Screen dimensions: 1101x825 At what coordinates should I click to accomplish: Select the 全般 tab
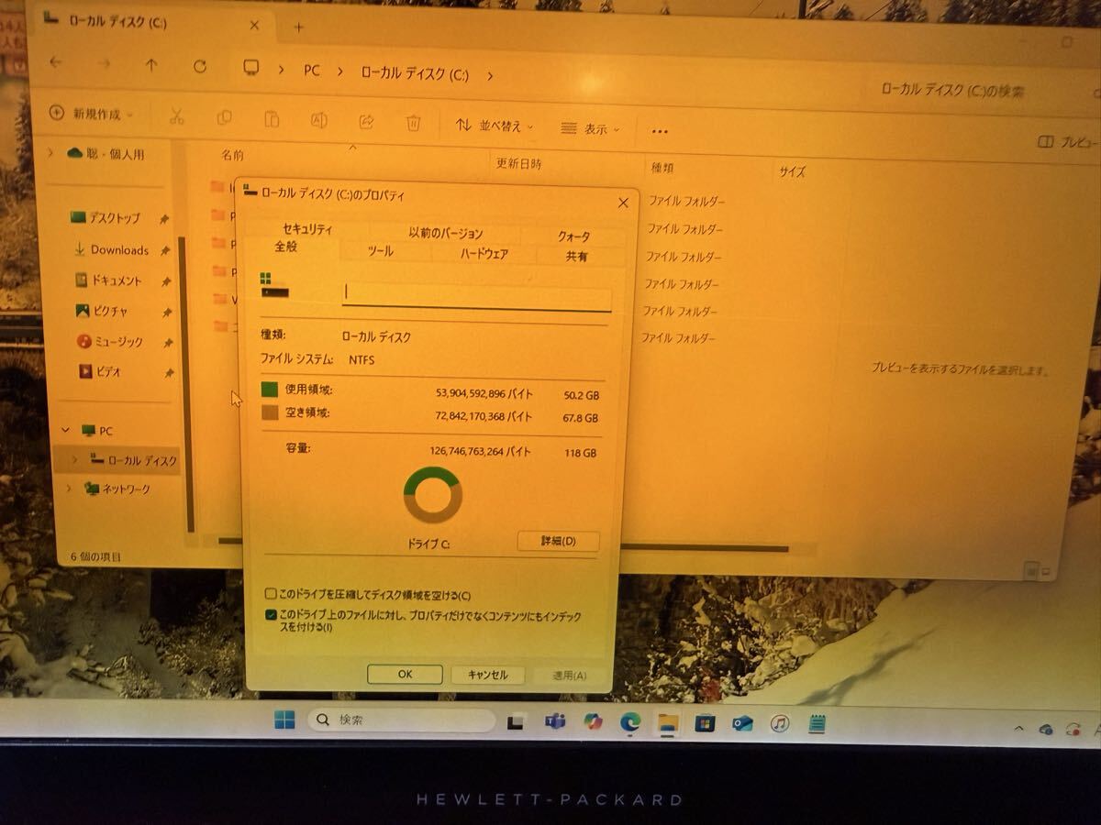point(285,247)
